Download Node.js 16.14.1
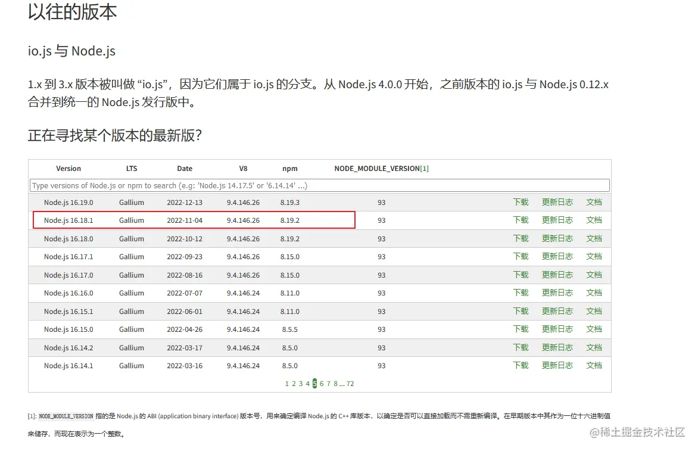This screenshot has height=451, width=698. pyautogui.click(x=521, y=365)
